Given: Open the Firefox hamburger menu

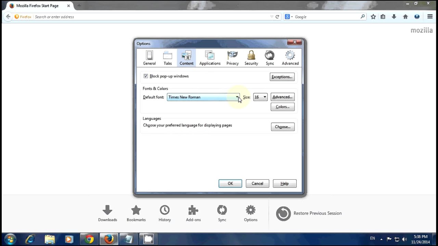Looking at the screenshot, I should 430,17.
